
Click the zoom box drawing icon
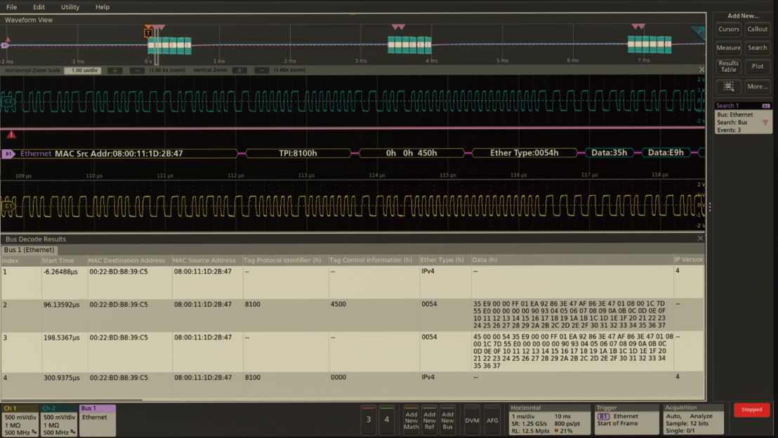coord(728,86)
